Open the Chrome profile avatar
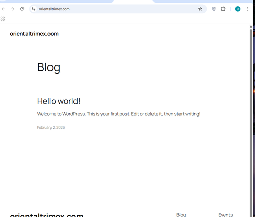 (238, 9)
